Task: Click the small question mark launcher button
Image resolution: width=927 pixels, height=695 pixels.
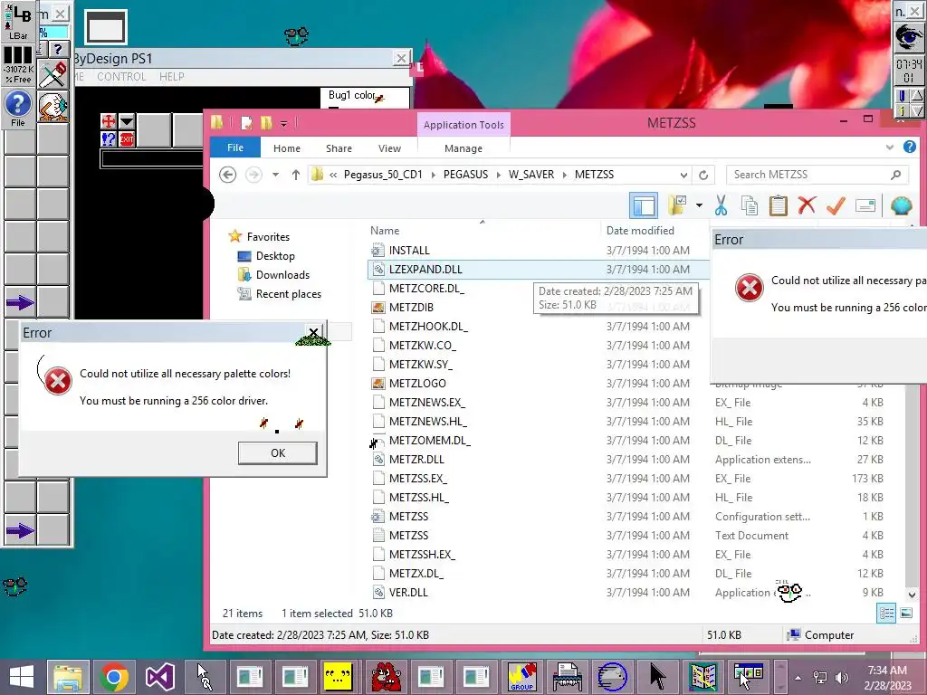Action: point(58,50)
